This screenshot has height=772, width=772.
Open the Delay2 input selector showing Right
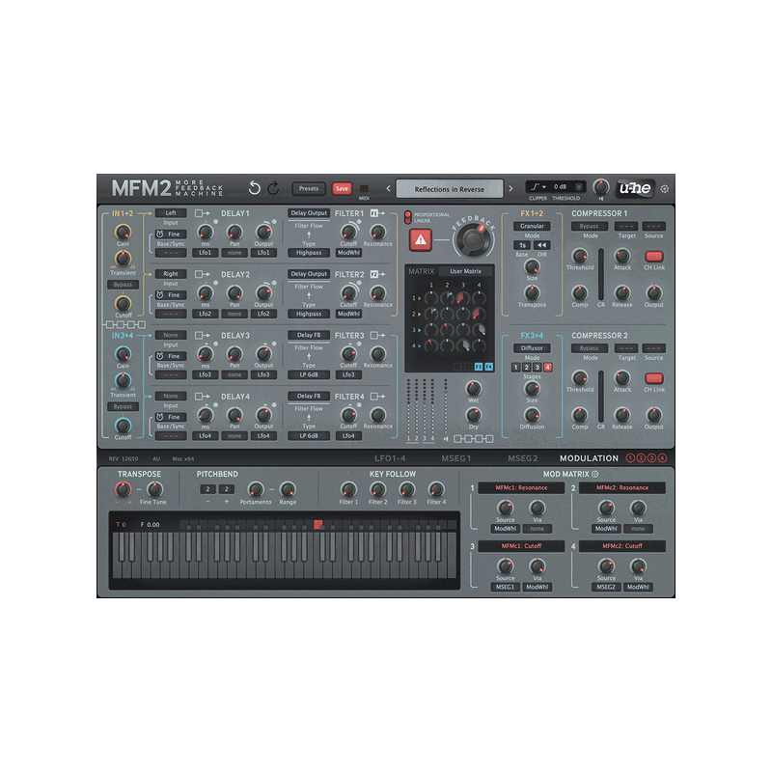pyautogui.click(x=171, y=274)
